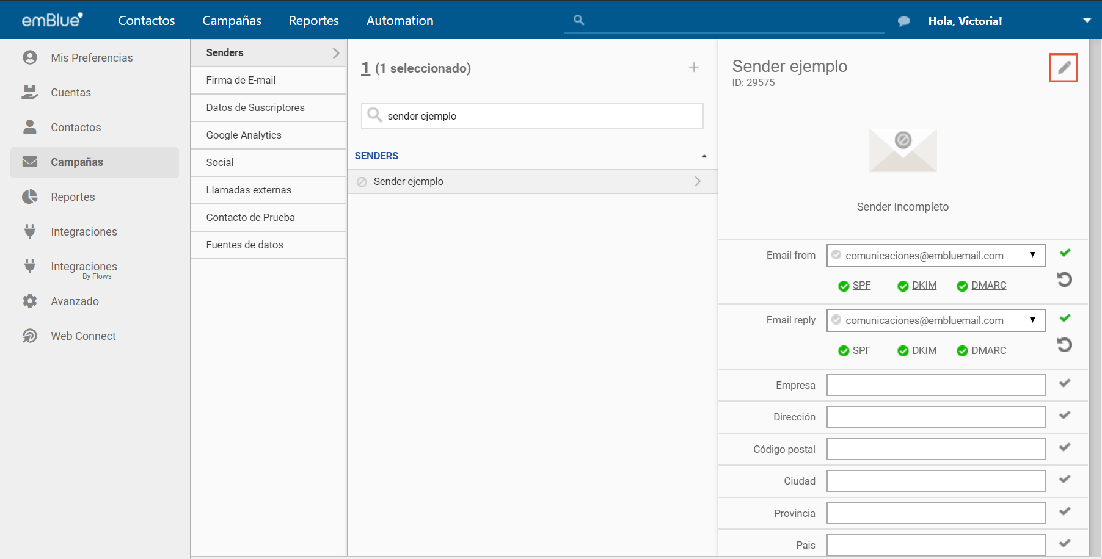The image size is (1102, 559).
Task: Click the search magnifier in top bar
Action: pyautogui.click(x=578, y=20)
